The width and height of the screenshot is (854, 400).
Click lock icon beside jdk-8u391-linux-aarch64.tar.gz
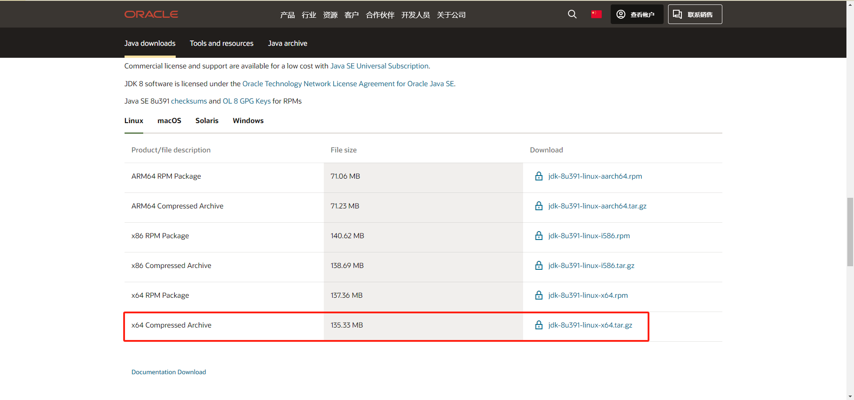point(539,206)
